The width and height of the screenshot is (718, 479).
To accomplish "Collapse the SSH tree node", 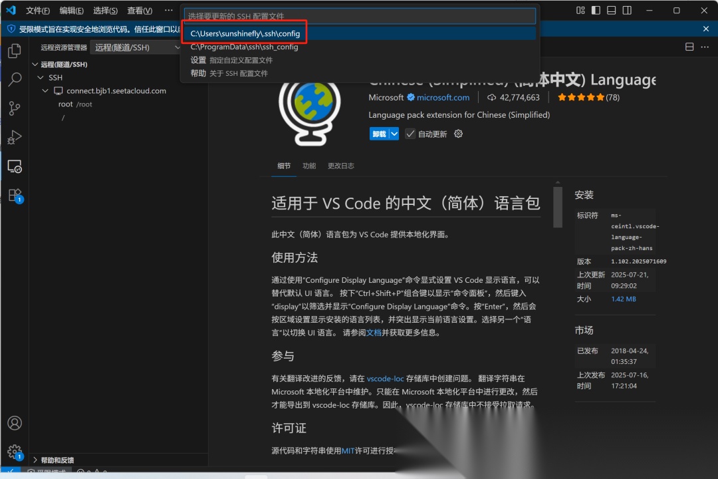I will 41,77.
